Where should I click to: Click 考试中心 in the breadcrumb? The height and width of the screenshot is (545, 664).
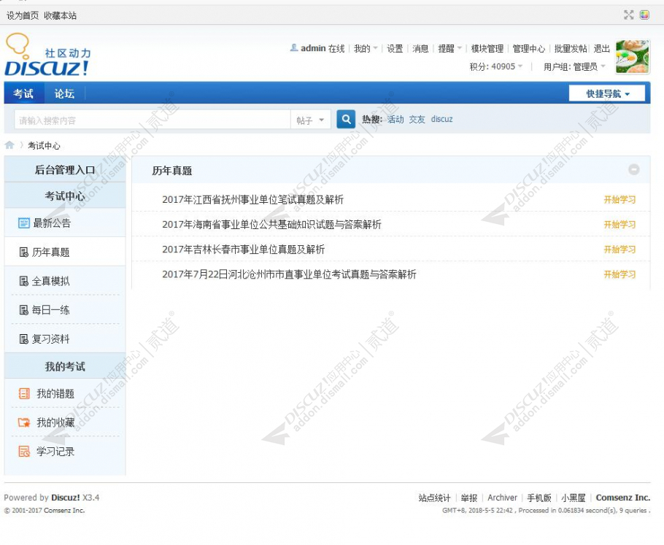[44, 146]
